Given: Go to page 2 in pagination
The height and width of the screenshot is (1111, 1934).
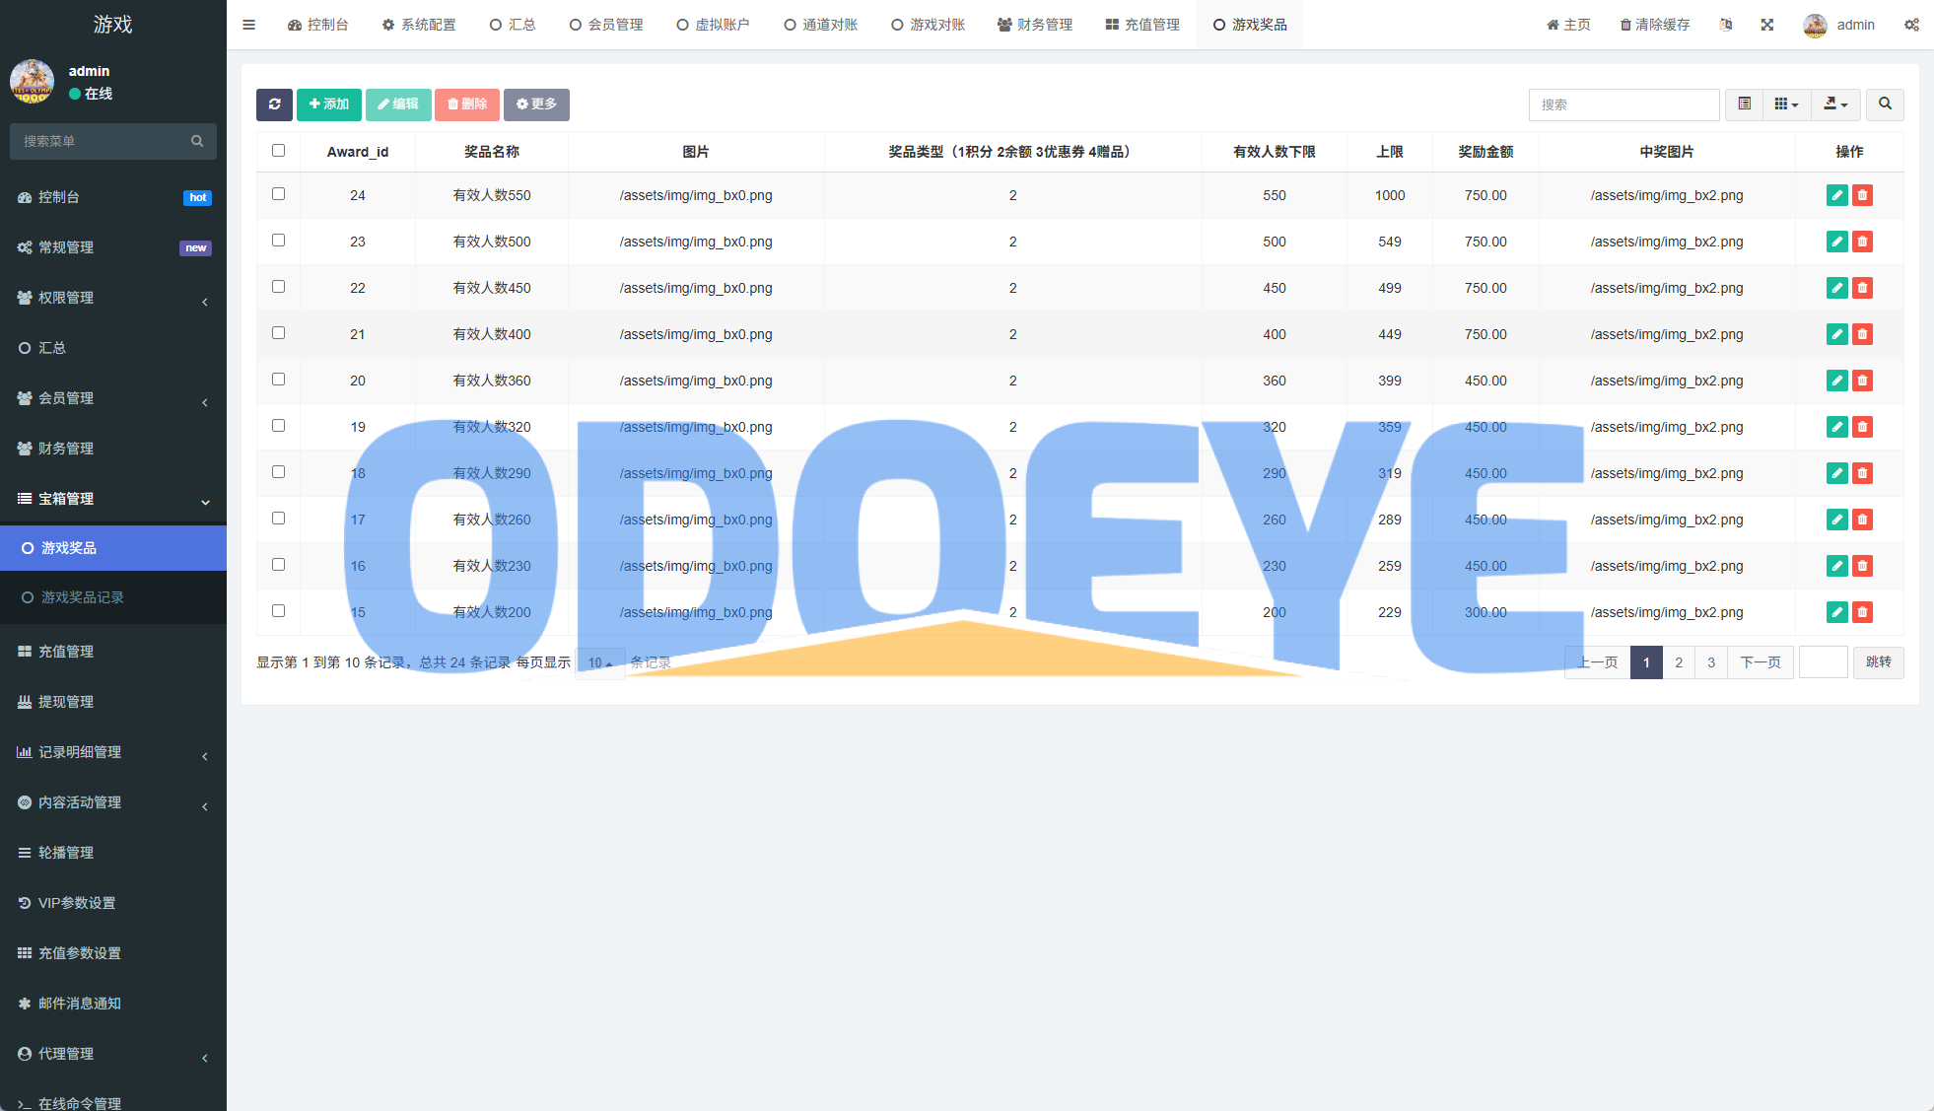Looking at the screenshot, I should (x=1679, y=662).
